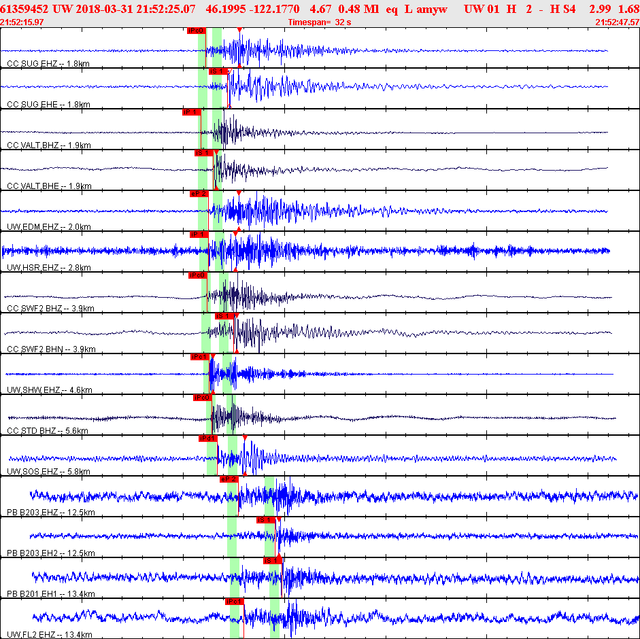Click the 'PB.B201.EH1 -- 13.4km' channel label
Viewport: 640px width, 639px height.
[x=51, y=594]
